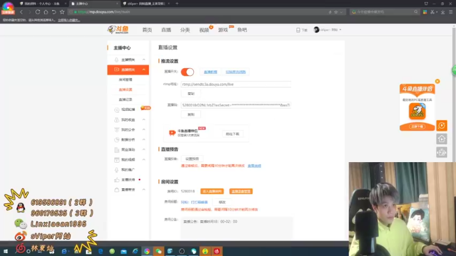The height and width of the screenshot is (256, 456).
Task: Collapse the highlighted 直播相关 section
Action: pos(144,69)
